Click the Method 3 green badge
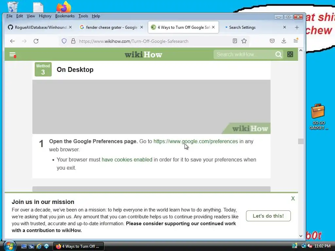 [43, 69]
